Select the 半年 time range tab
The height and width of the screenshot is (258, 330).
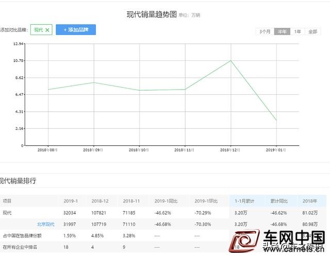click(x=282, y=31)
